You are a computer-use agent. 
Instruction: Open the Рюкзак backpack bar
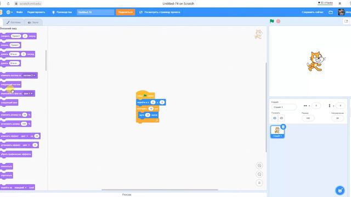pos(127,195)
